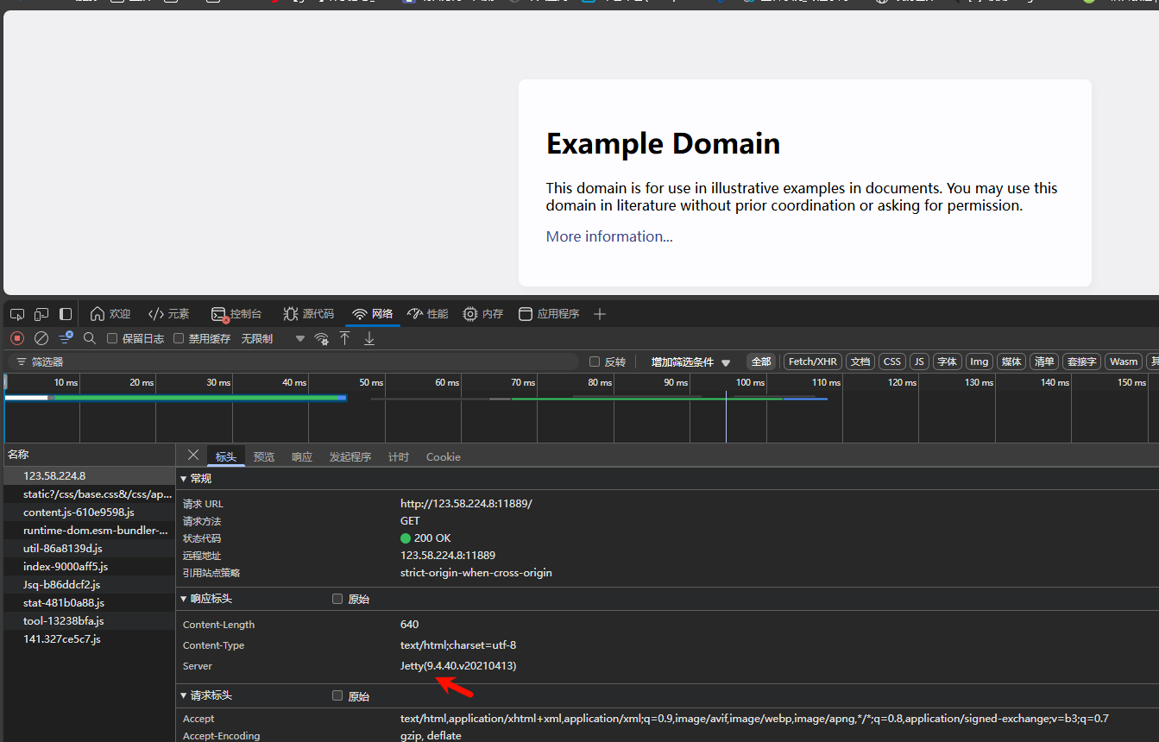This screenshot has width=1159, height=742.
Task: Switch to the 控制台 tab
Action: 236,314
